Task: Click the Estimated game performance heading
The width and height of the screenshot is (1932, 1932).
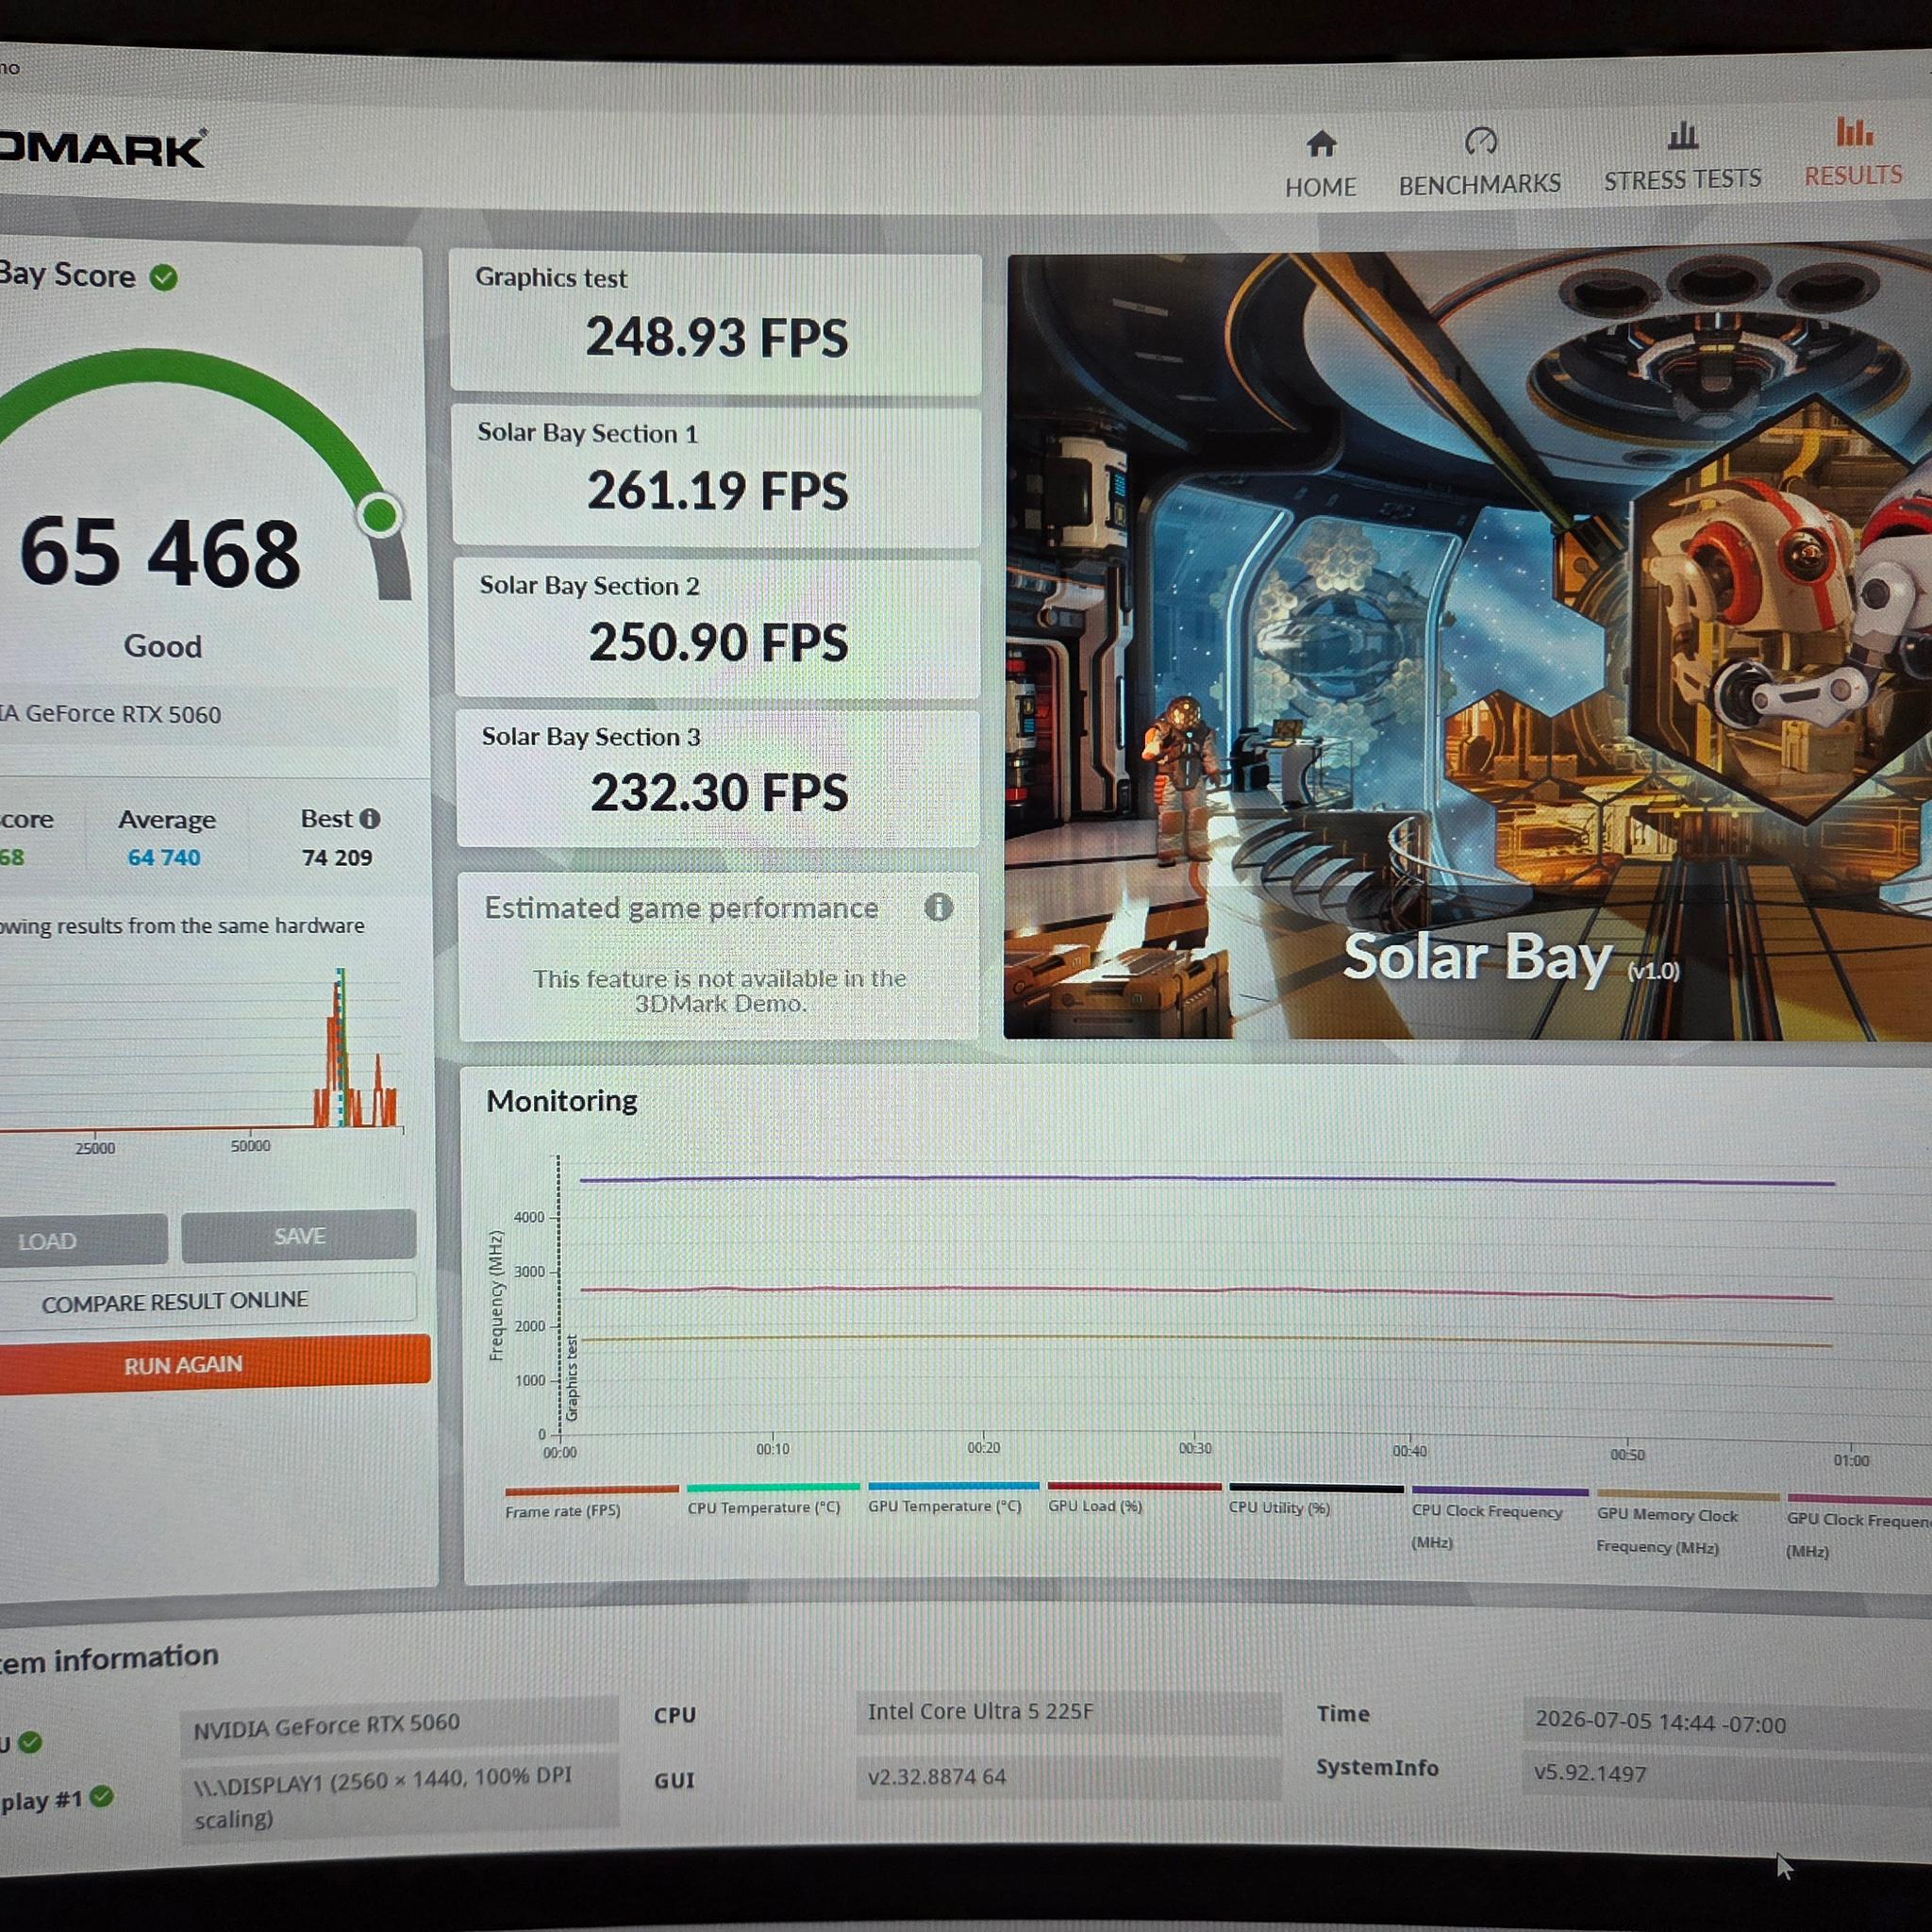Action: point(681,908)
